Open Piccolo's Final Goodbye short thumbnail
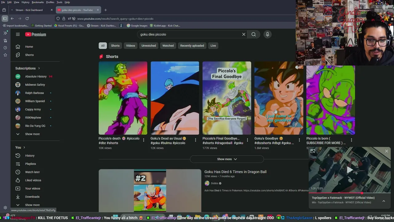Image resolution: width=394 pixels, height=222 pixels. tap(227, 98)
